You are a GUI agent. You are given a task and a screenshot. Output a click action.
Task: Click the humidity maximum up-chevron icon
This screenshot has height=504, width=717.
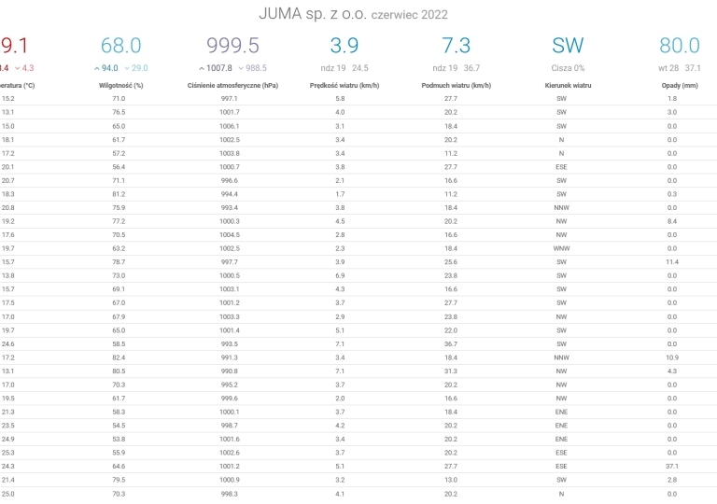click(x=97, y=68)
